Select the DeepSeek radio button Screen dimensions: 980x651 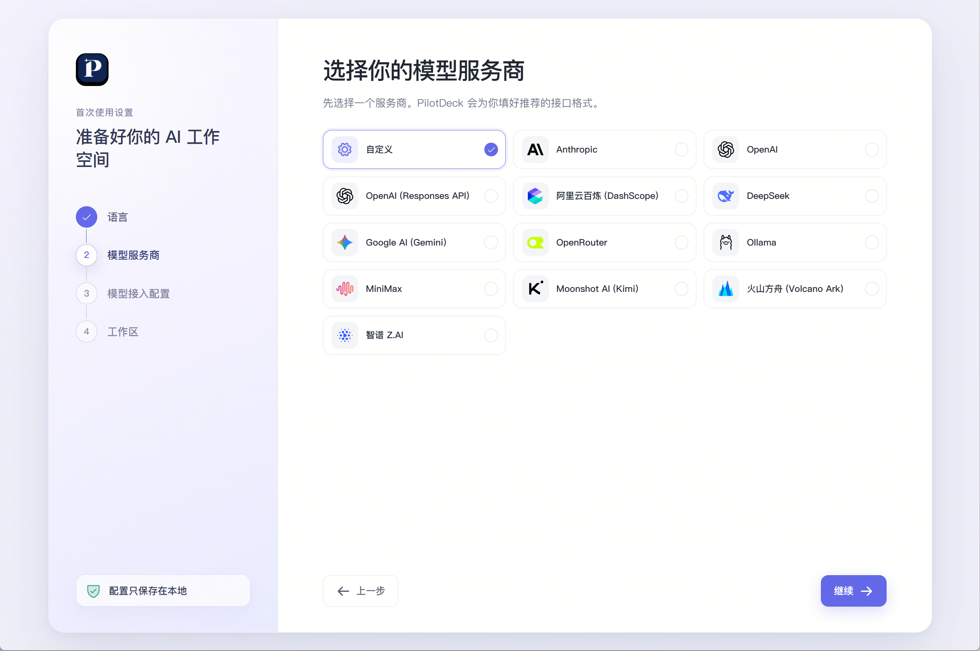tap(872, 196)
